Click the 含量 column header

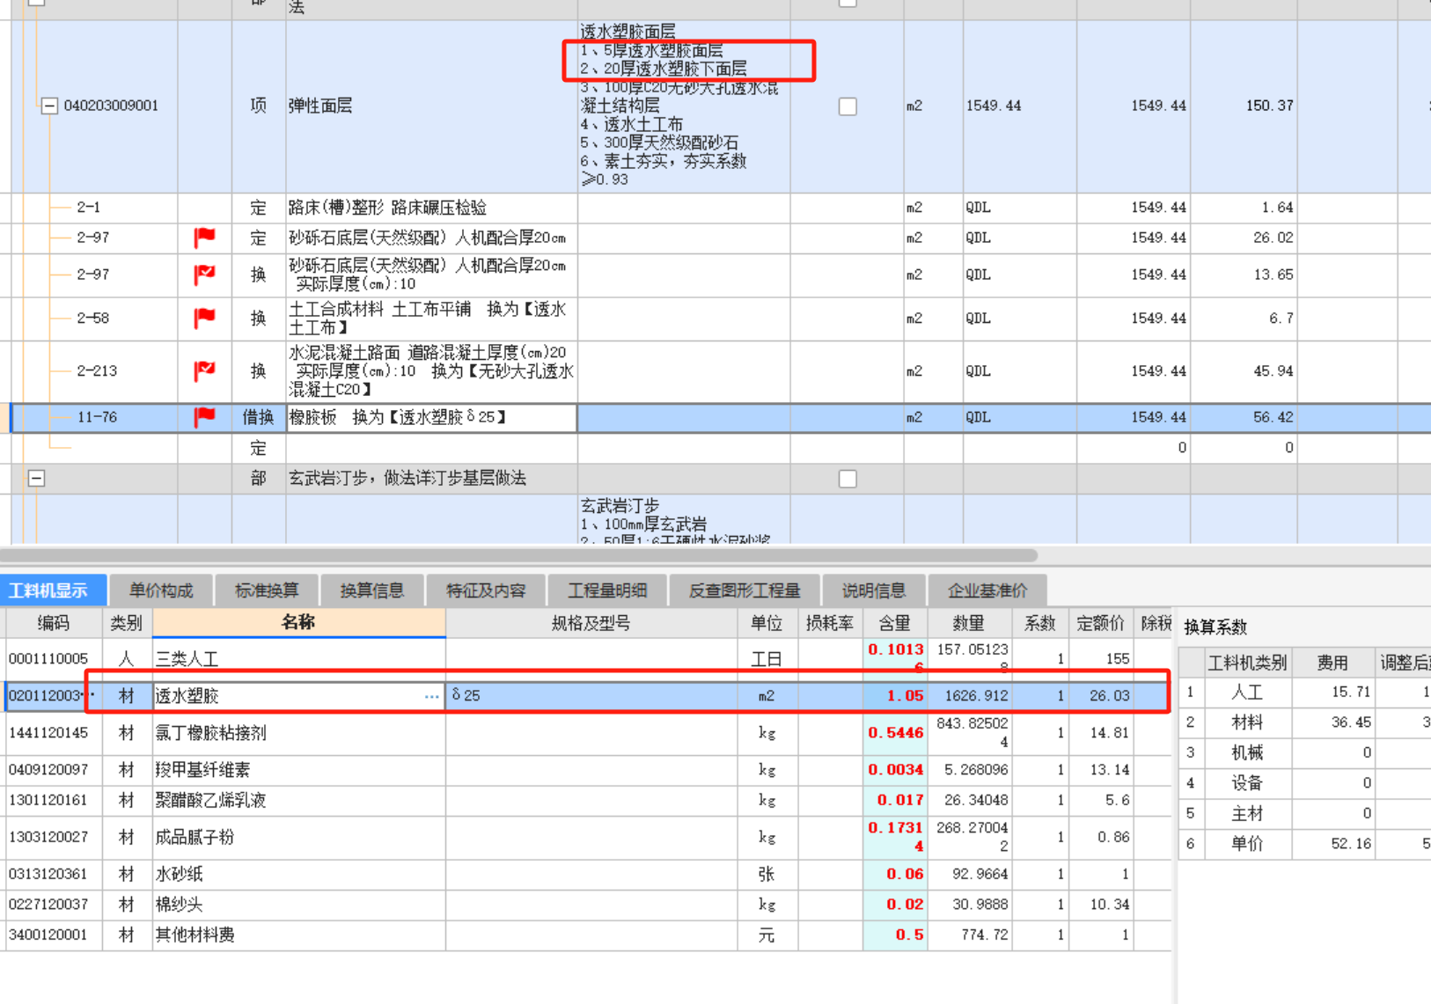[x=895, y=623]
